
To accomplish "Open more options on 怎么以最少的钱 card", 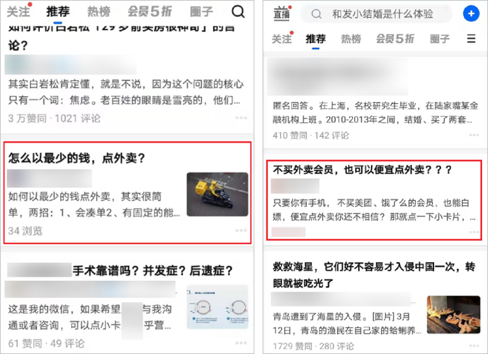I will 241,230.
